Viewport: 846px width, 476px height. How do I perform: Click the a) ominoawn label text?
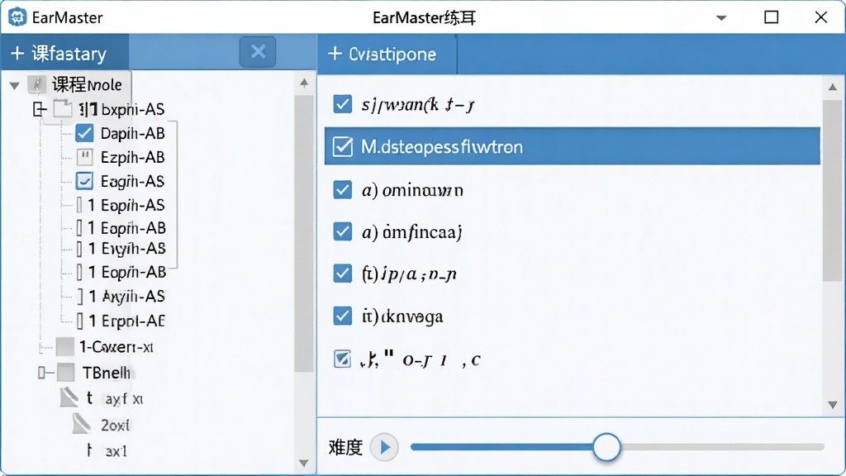tap(412, 191)
